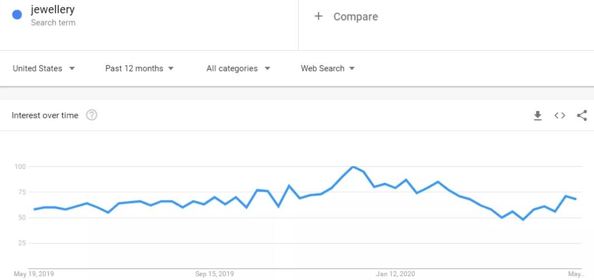
Task: Share the interest over time chart
Action: (x=582, y=115)
